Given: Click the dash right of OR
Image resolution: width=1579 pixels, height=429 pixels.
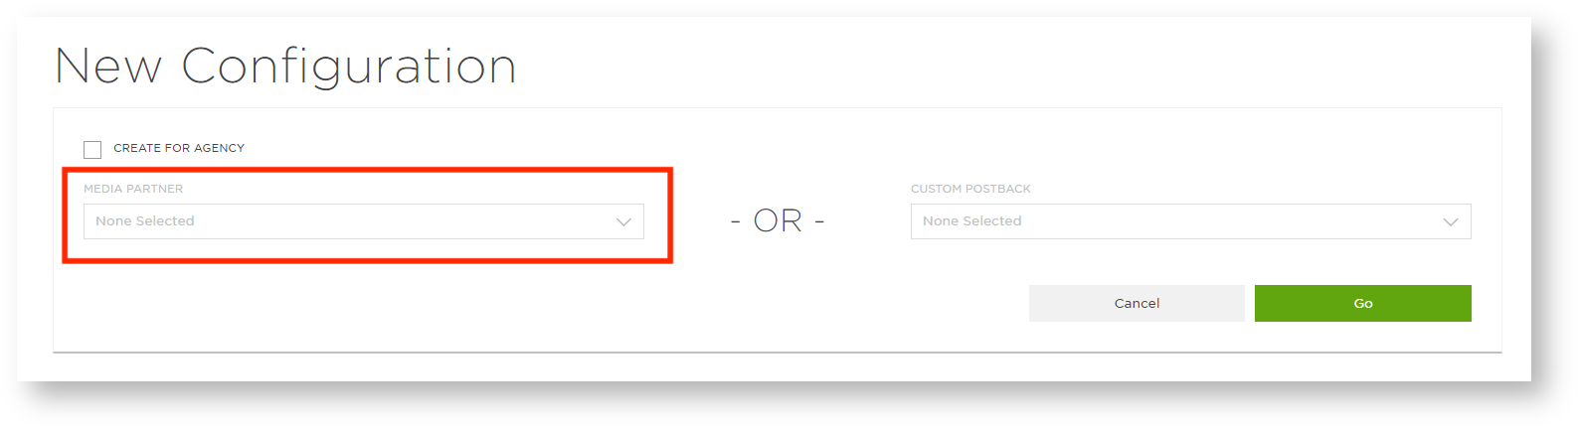Looking at the screenshot, I should pyautogui.click(x=819, y=221).
